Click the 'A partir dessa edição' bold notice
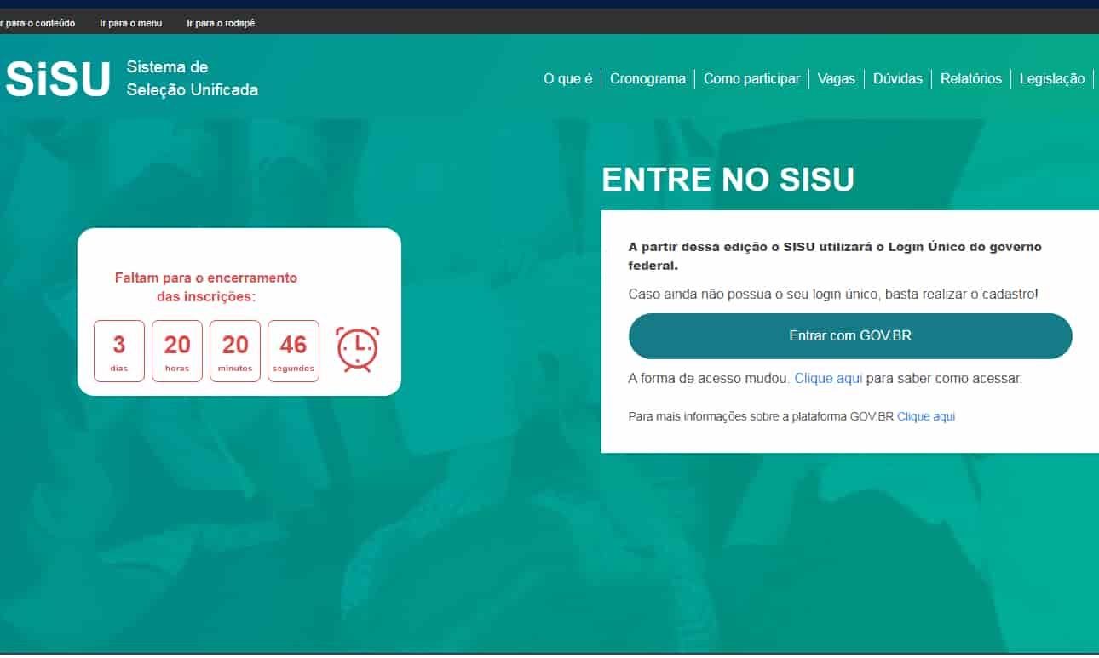The height and width of the screenshot is (658, 1099). coord(835,256)
